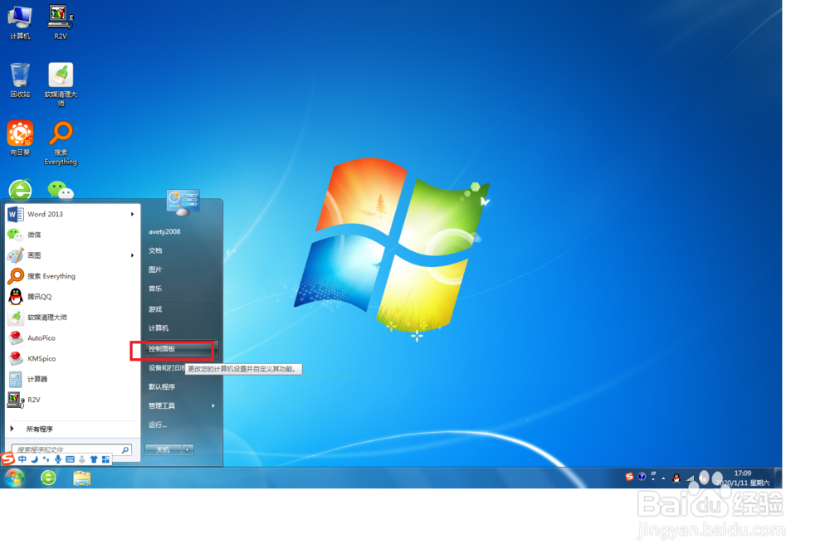Click the 关机 shutdown button
Viewport: 830px width, 558px height.
[163, 449]
